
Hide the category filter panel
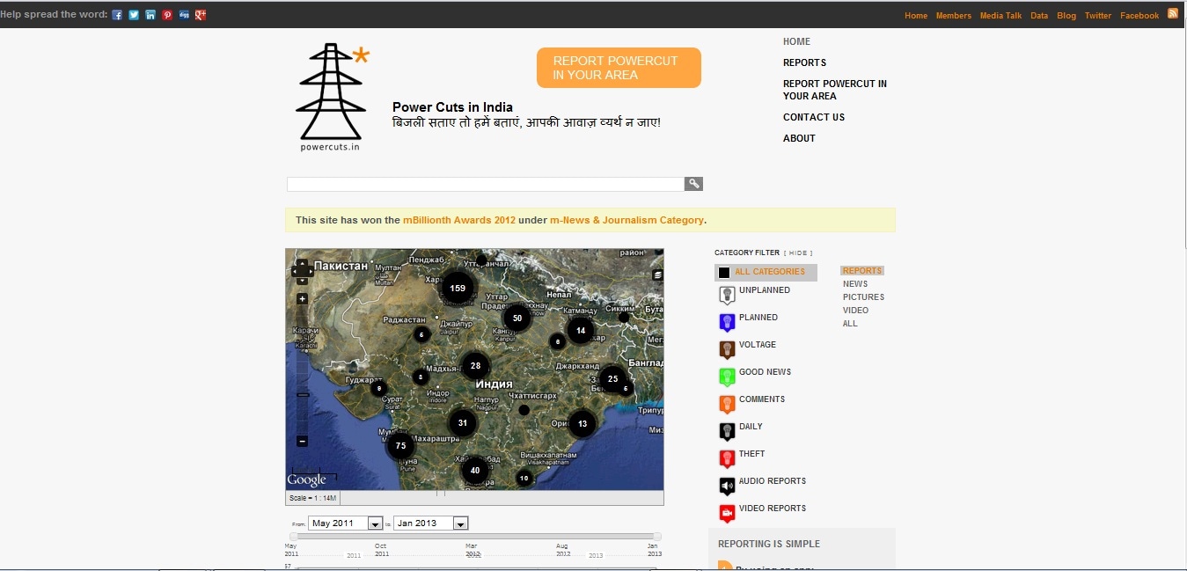[798, 253]
